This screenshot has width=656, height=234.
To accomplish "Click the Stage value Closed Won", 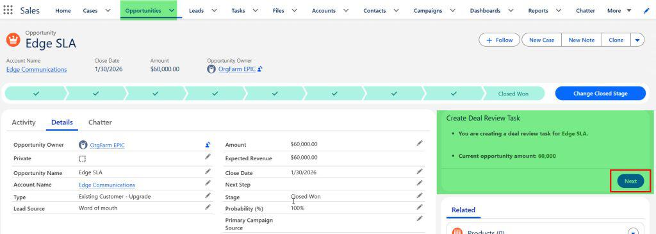I will tap(306, 196).
